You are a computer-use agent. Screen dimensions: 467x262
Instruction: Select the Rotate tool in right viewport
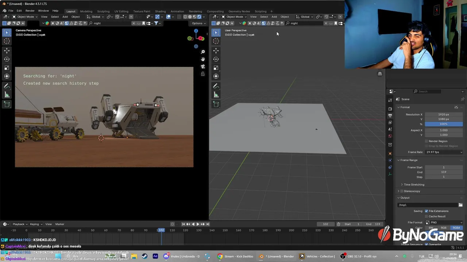(x=216, y=59)
